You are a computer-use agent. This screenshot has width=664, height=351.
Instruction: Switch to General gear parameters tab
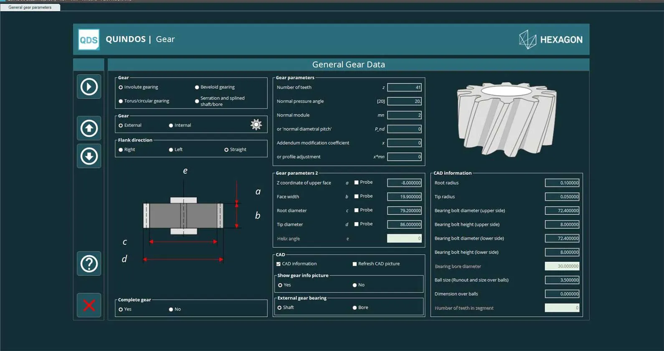click(30, 7)
